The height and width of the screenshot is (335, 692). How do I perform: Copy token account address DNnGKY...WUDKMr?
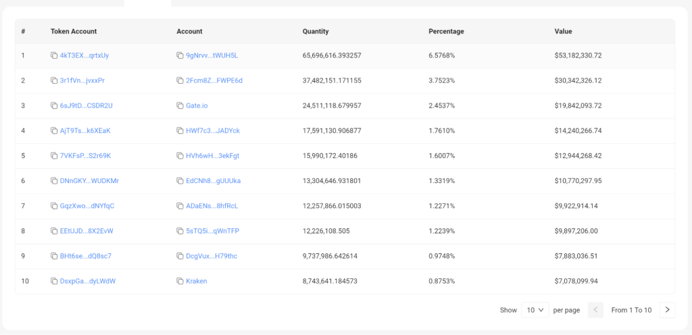[54, 181]
